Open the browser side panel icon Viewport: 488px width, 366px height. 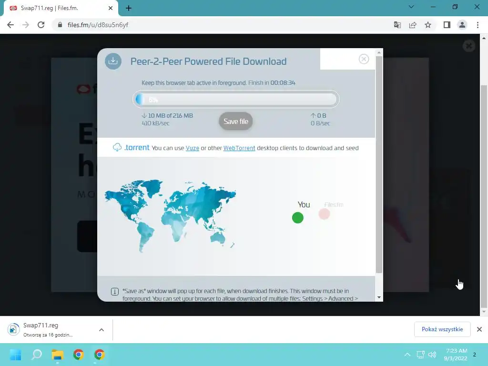point(447,25)
